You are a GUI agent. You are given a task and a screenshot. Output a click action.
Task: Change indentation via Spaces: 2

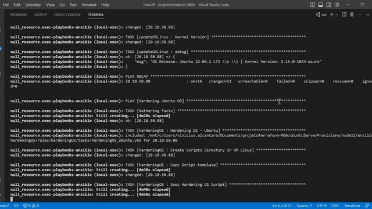pyautogui.click(x=304, y=206)
